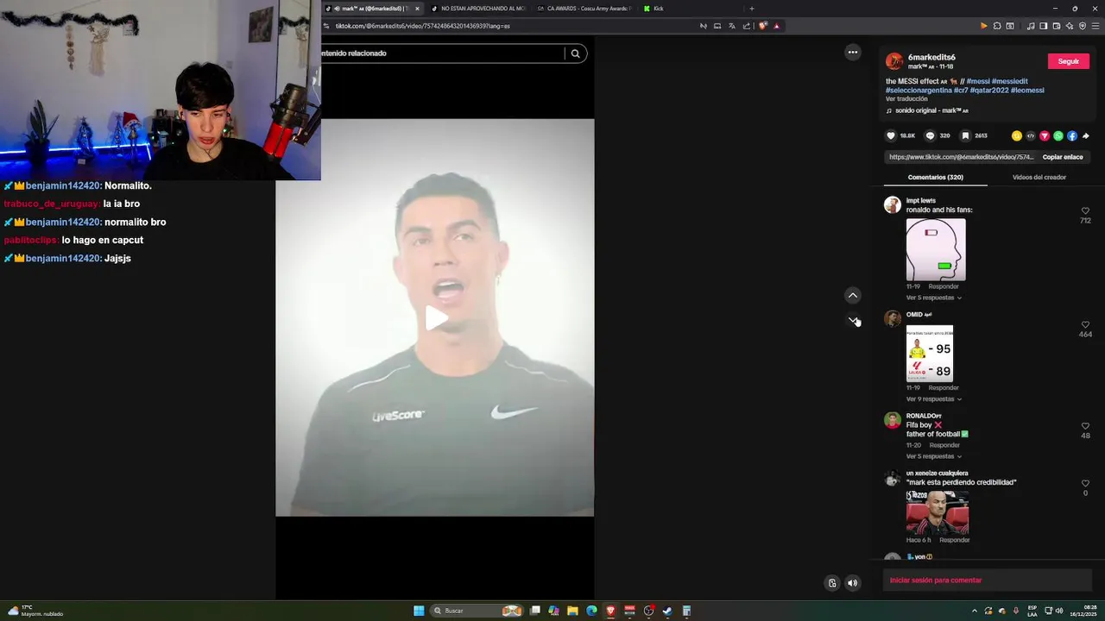Toggle auto-scroll icon beside the volume button
The width and height of the screenshot is (1105, 621).
(832, 583)
